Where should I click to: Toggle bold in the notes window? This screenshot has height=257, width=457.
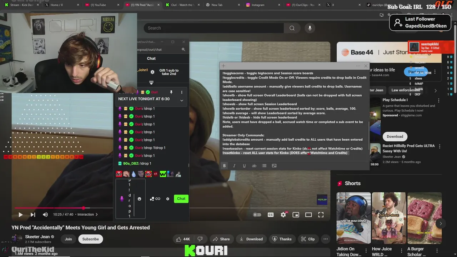pyautogui.click(x=224, y=166)
